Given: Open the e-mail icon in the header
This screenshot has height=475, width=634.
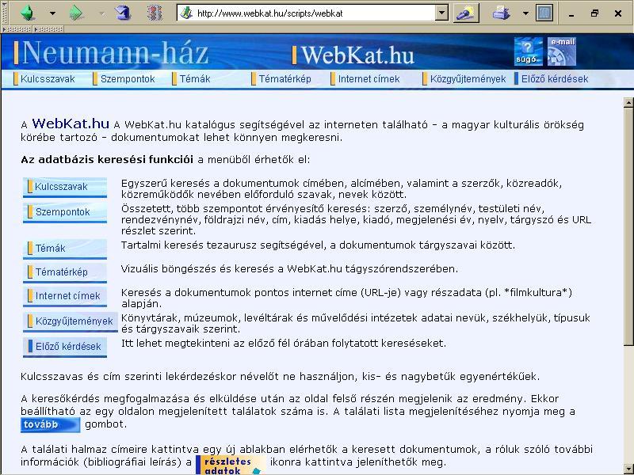Looking at the screenshot, I should pyautogui.click(x=562, y=51).
